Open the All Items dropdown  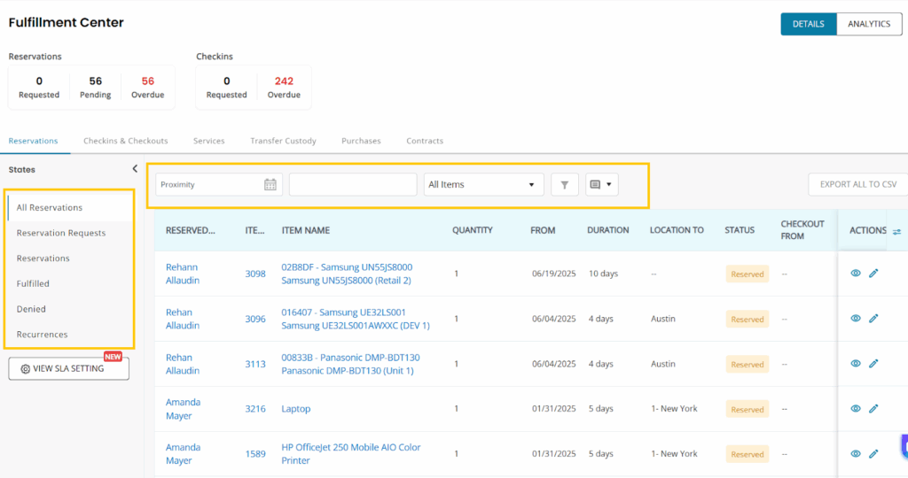(483, 184)
